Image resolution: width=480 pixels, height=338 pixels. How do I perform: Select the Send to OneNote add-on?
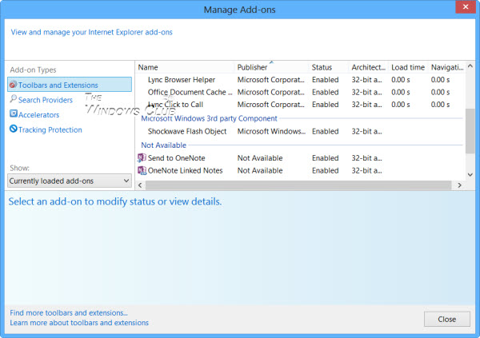[x=301, y=158]
